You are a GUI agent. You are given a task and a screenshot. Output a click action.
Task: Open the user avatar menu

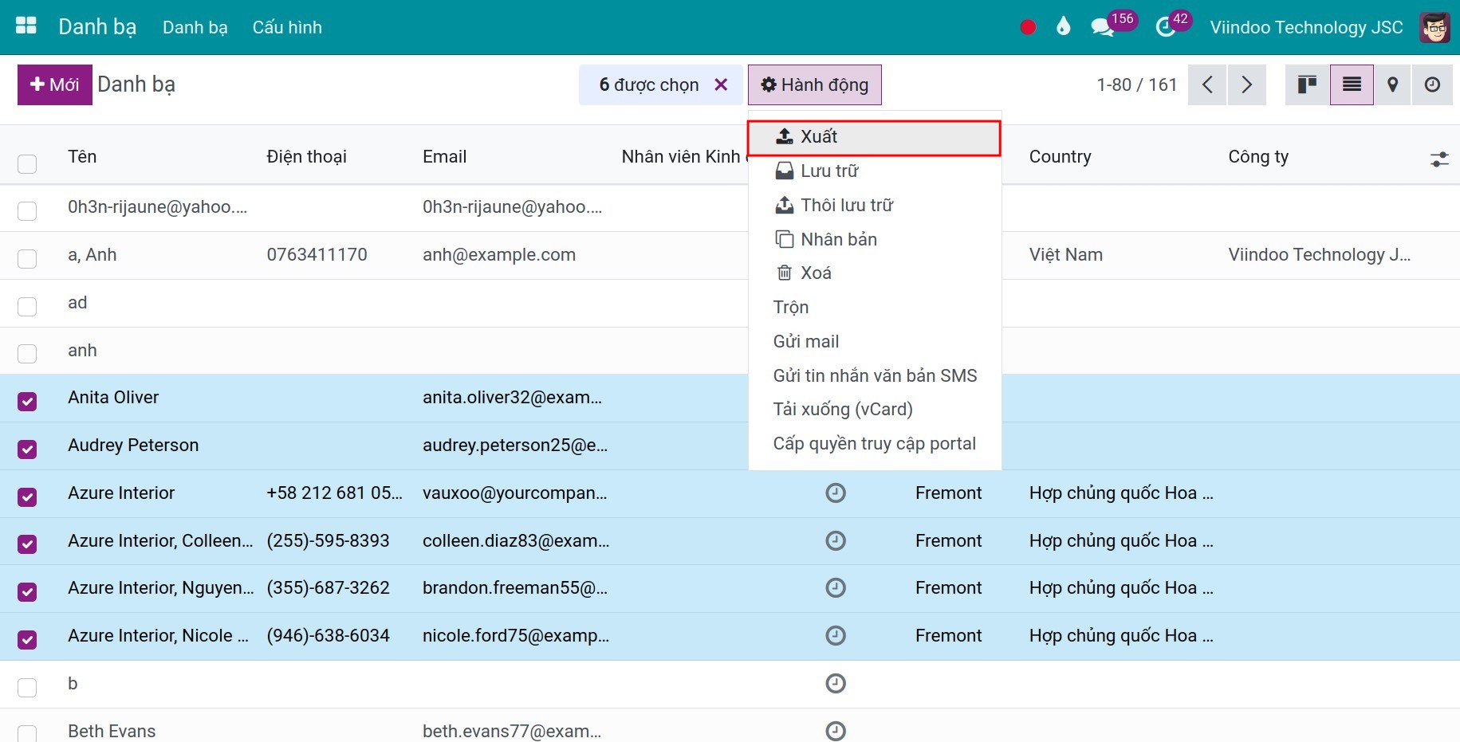click(1434, 27)
